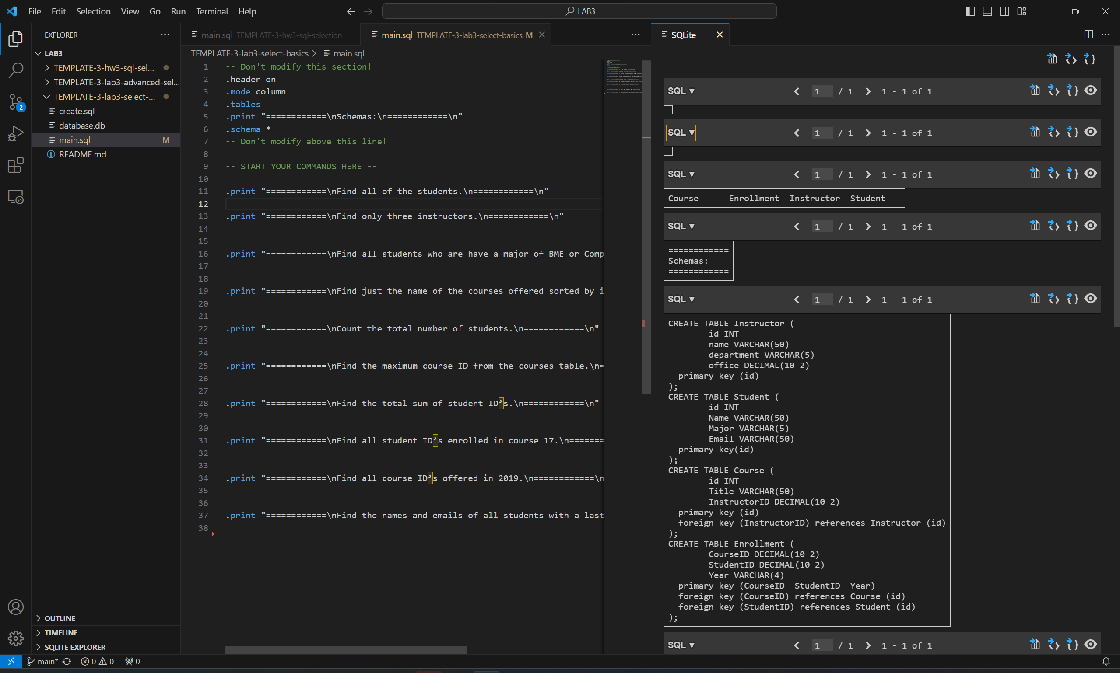Click the editor horizontal scrollbar
The image size is (1120, 673).
pos(346,650)
